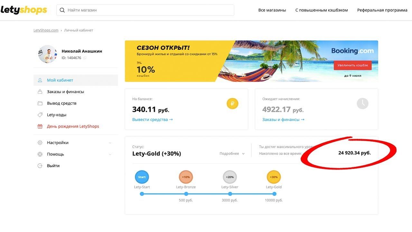Screen dimensions: 412x232
Task: Click the Lety-Start level badge
Action: [x=142, y=177]
